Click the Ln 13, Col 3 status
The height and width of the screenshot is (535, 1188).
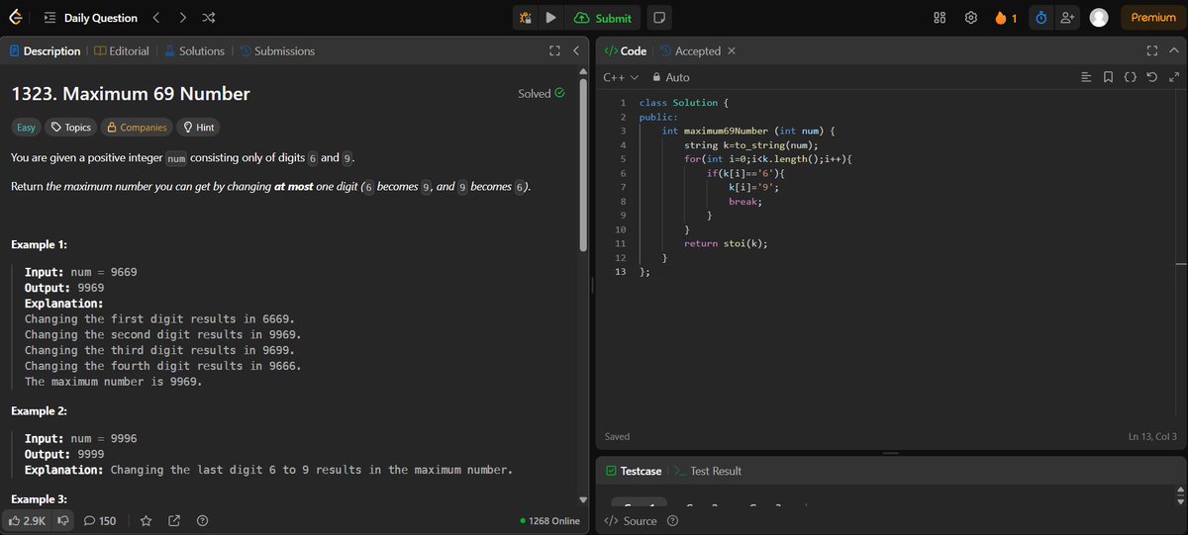(1153, 436)
